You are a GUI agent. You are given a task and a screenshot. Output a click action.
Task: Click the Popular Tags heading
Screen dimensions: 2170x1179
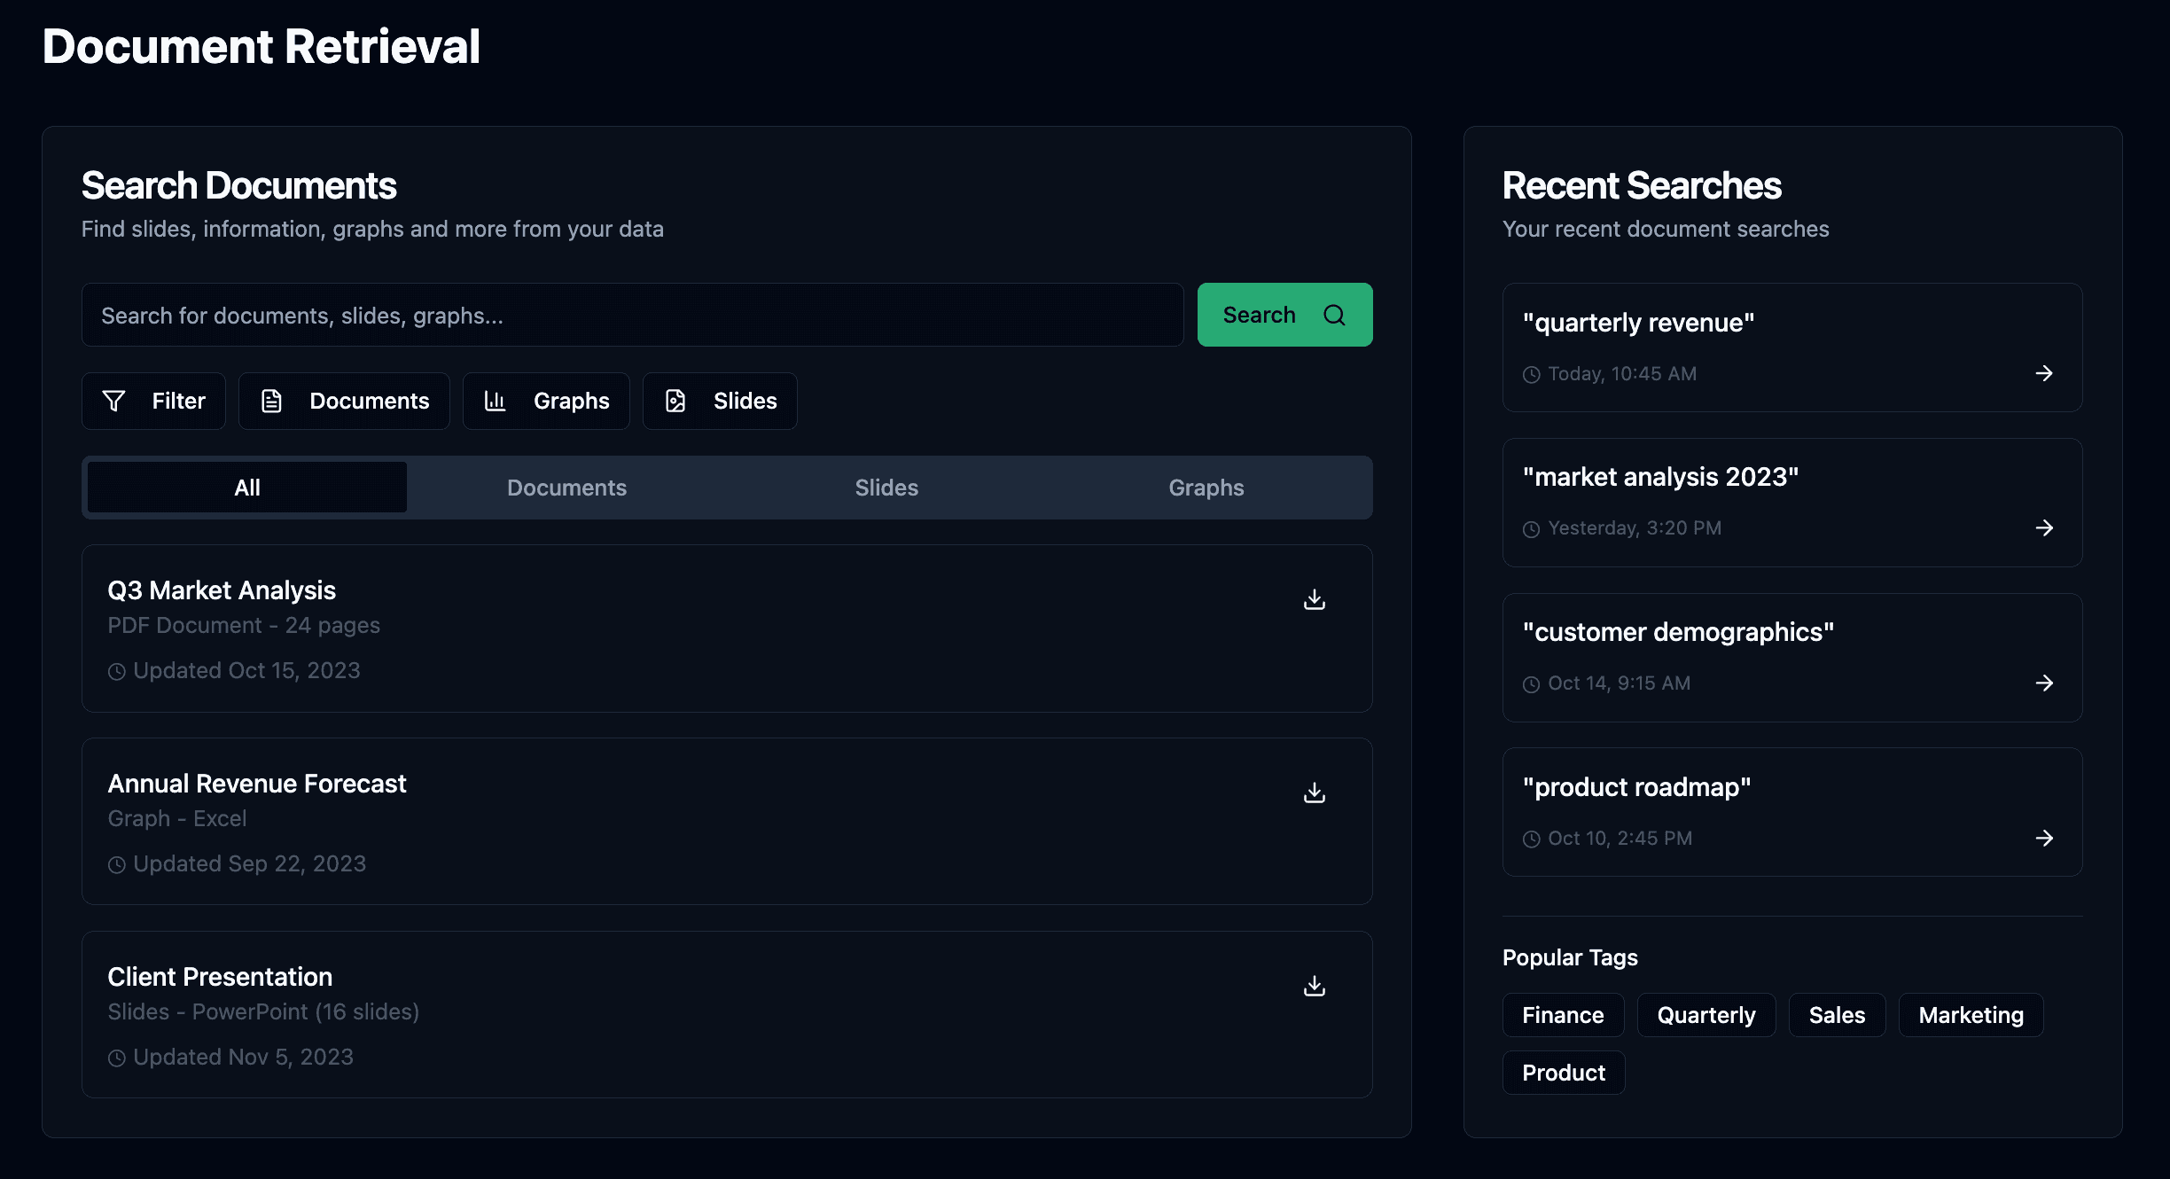click(x=1570, y=957)
